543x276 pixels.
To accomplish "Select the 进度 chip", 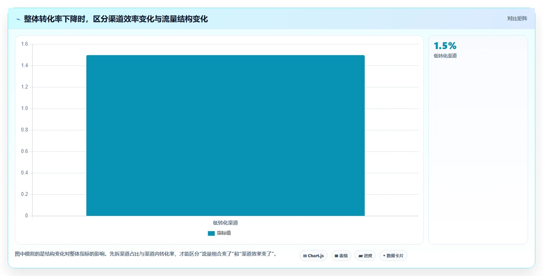I will (x=365, y=256).
